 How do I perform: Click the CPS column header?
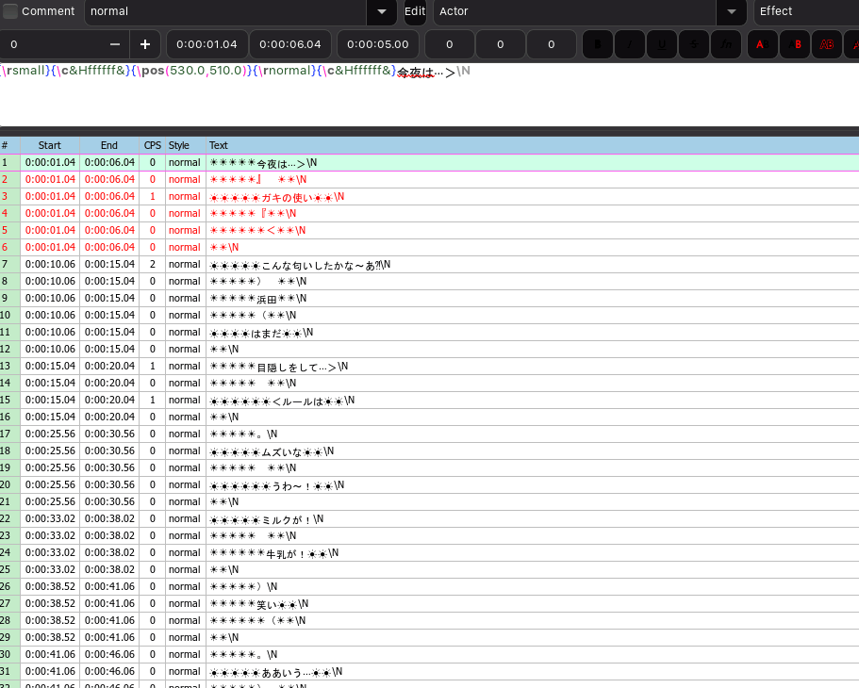pyautogui.click(x=153, y=145)
